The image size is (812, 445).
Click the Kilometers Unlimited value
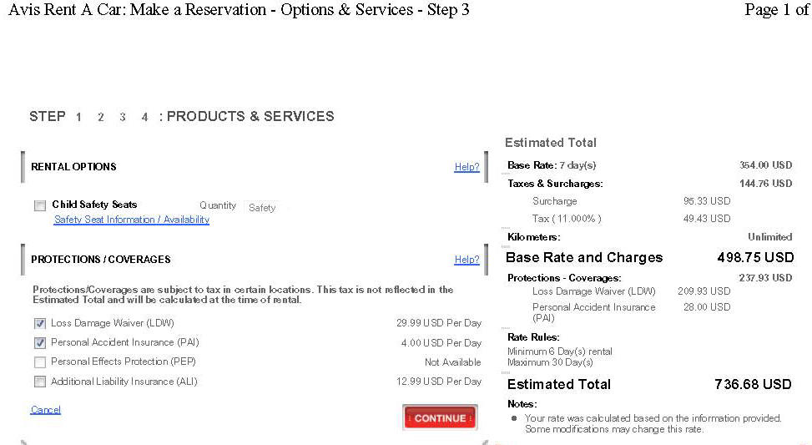click(770, 237)
